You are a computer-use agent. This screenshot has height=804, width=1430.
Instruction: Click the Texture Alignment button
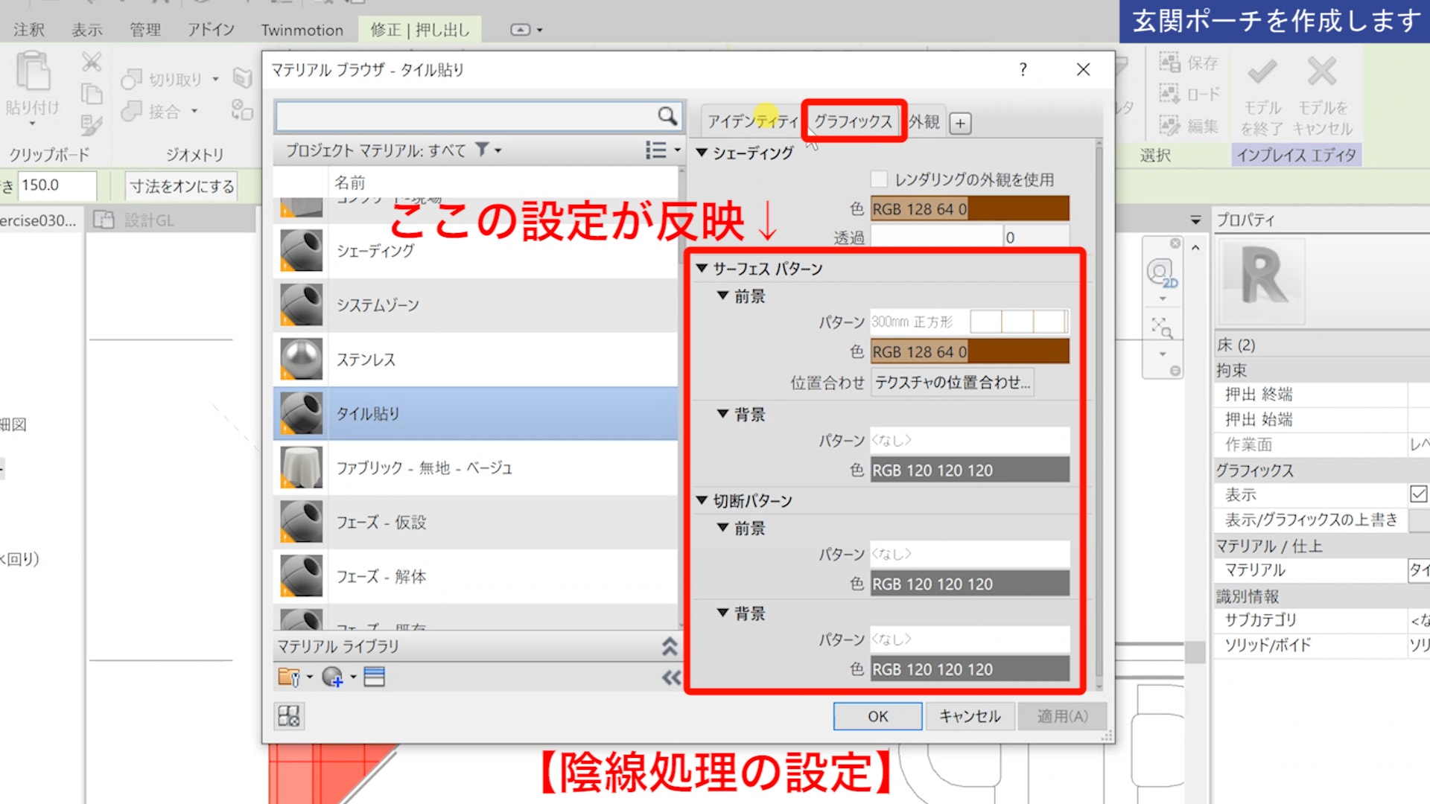tap(952, 383)
